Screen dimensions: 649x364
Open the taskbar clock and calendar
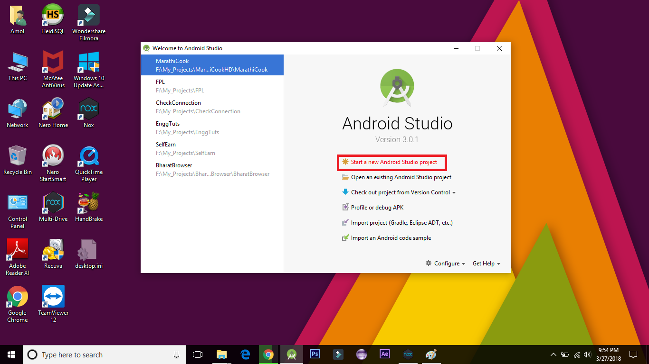tap(608, 355)
